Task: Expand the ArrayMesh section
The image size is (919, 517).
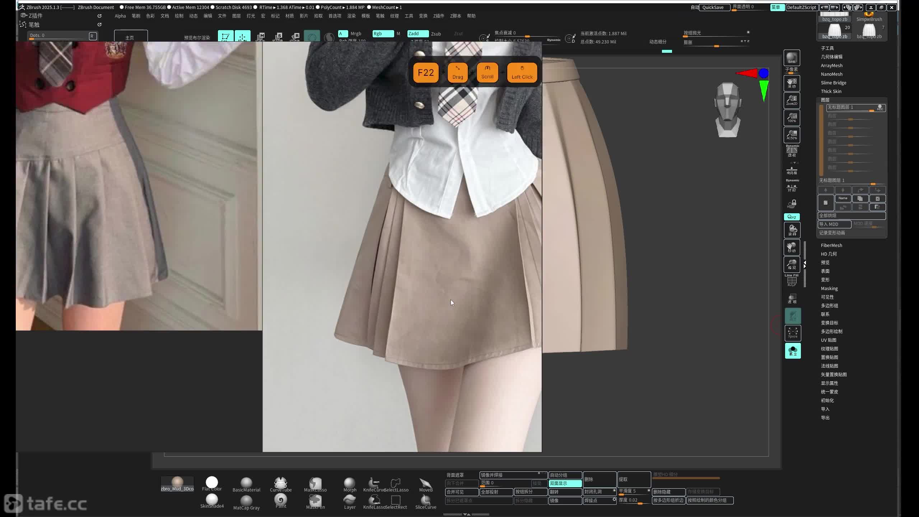Action: 831,65
